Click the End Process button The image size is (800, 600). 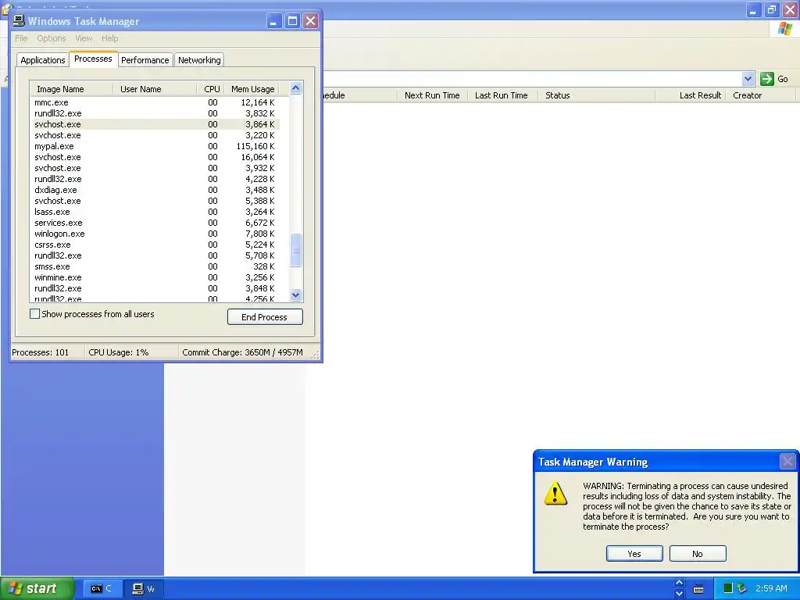(x=265, y=317)
